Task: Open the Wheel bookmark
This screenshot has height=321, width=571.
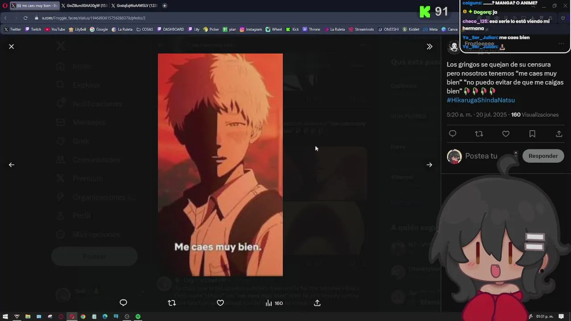Action: [273, 29]
